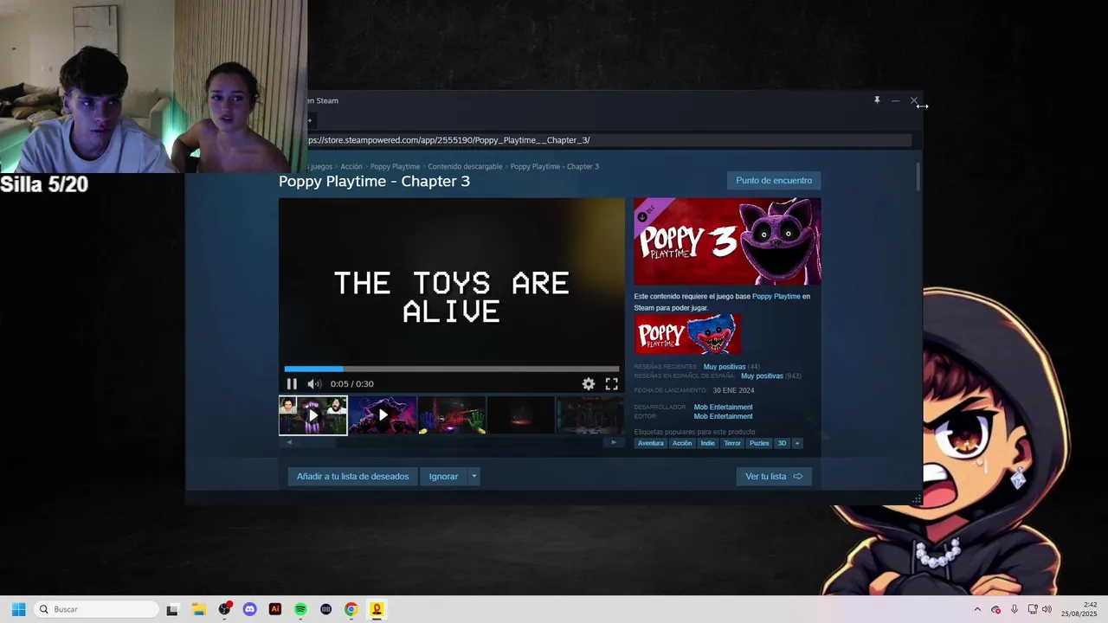
Task: Go to Poppy Playtime breadcrumb
Action: [x=395, y=166]
